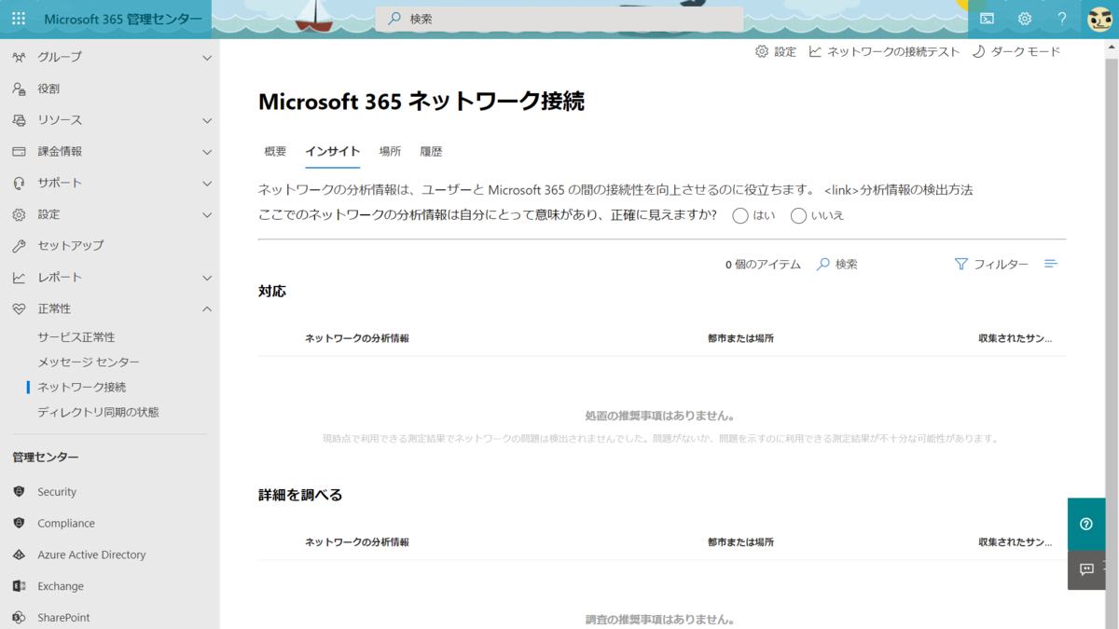1119x629 pixels.
Task: Switch to the 履歴 tab
Action: [x=431, y=152]
